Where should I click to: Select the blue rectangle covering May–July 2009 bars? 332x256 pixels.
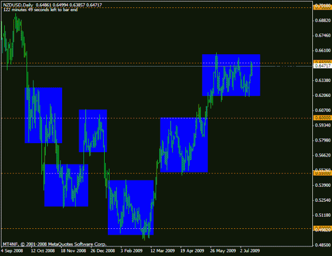point(231,75)
